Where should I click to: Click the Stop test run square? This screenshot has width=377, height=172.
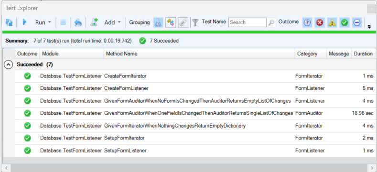tap(63, 22)
